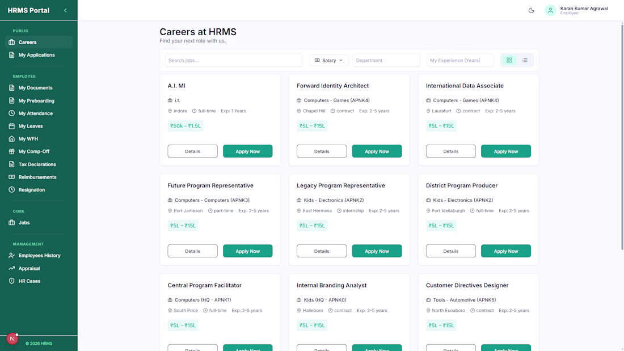Apply Now for Future Program Representative

click(247, 251)
